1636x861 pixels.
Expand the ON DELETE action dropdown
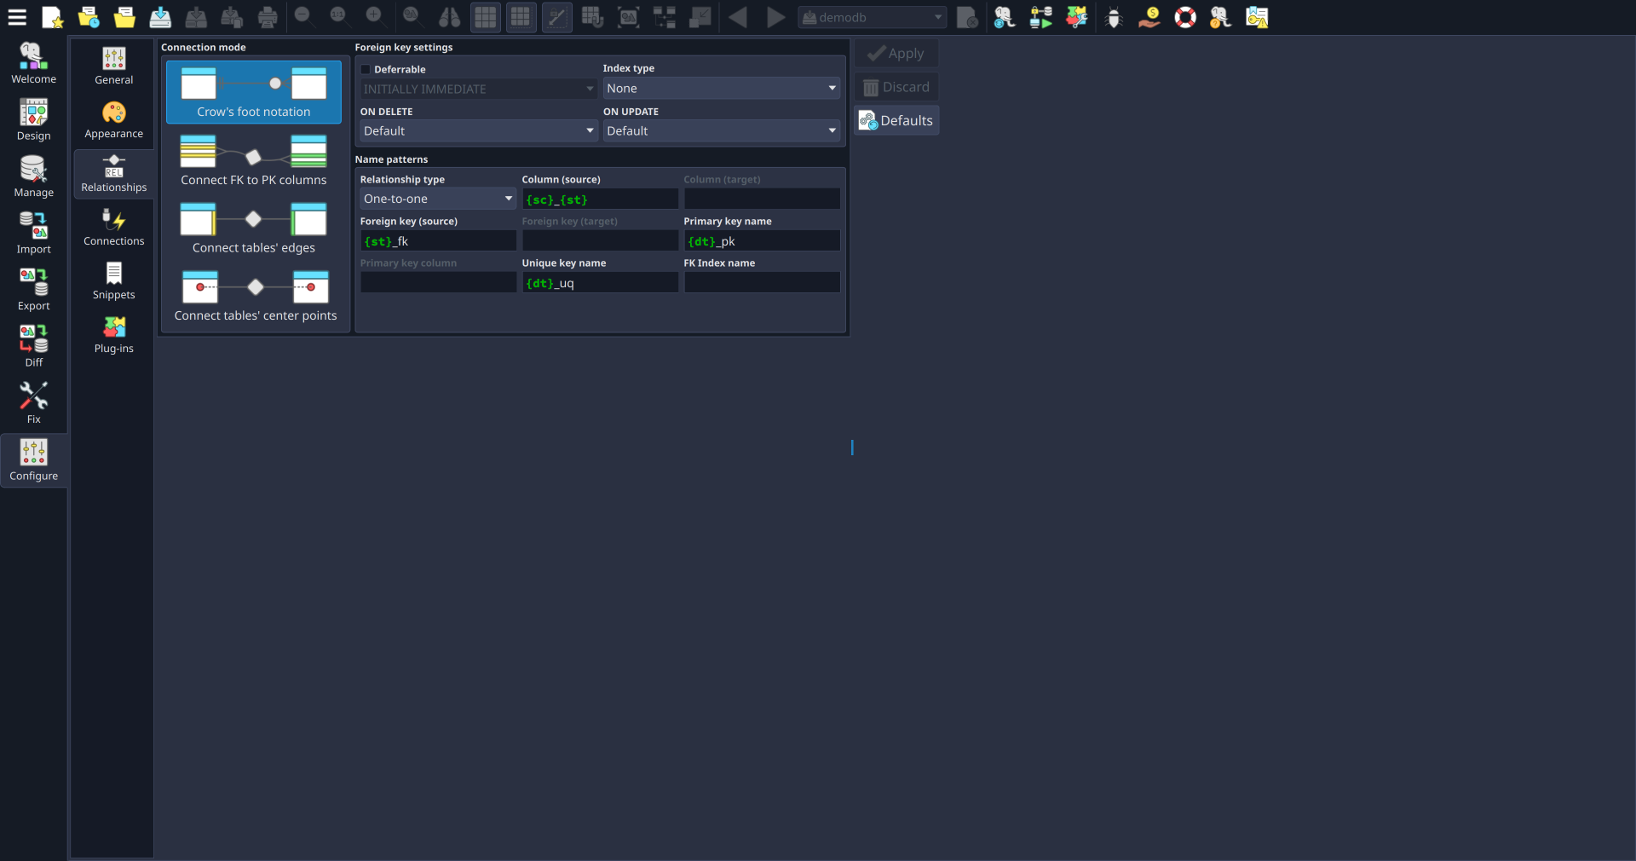point(477,130)
